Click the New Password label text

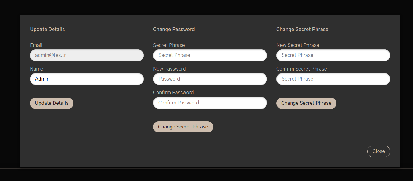point(169,69)
